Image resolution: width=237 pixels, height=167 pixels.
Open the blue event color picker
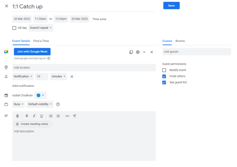click(40, 96)
